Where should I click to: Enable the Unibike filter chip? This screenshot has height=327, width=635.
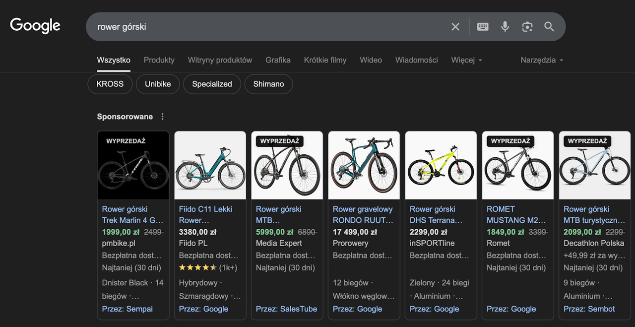click(x=158, y=84)
